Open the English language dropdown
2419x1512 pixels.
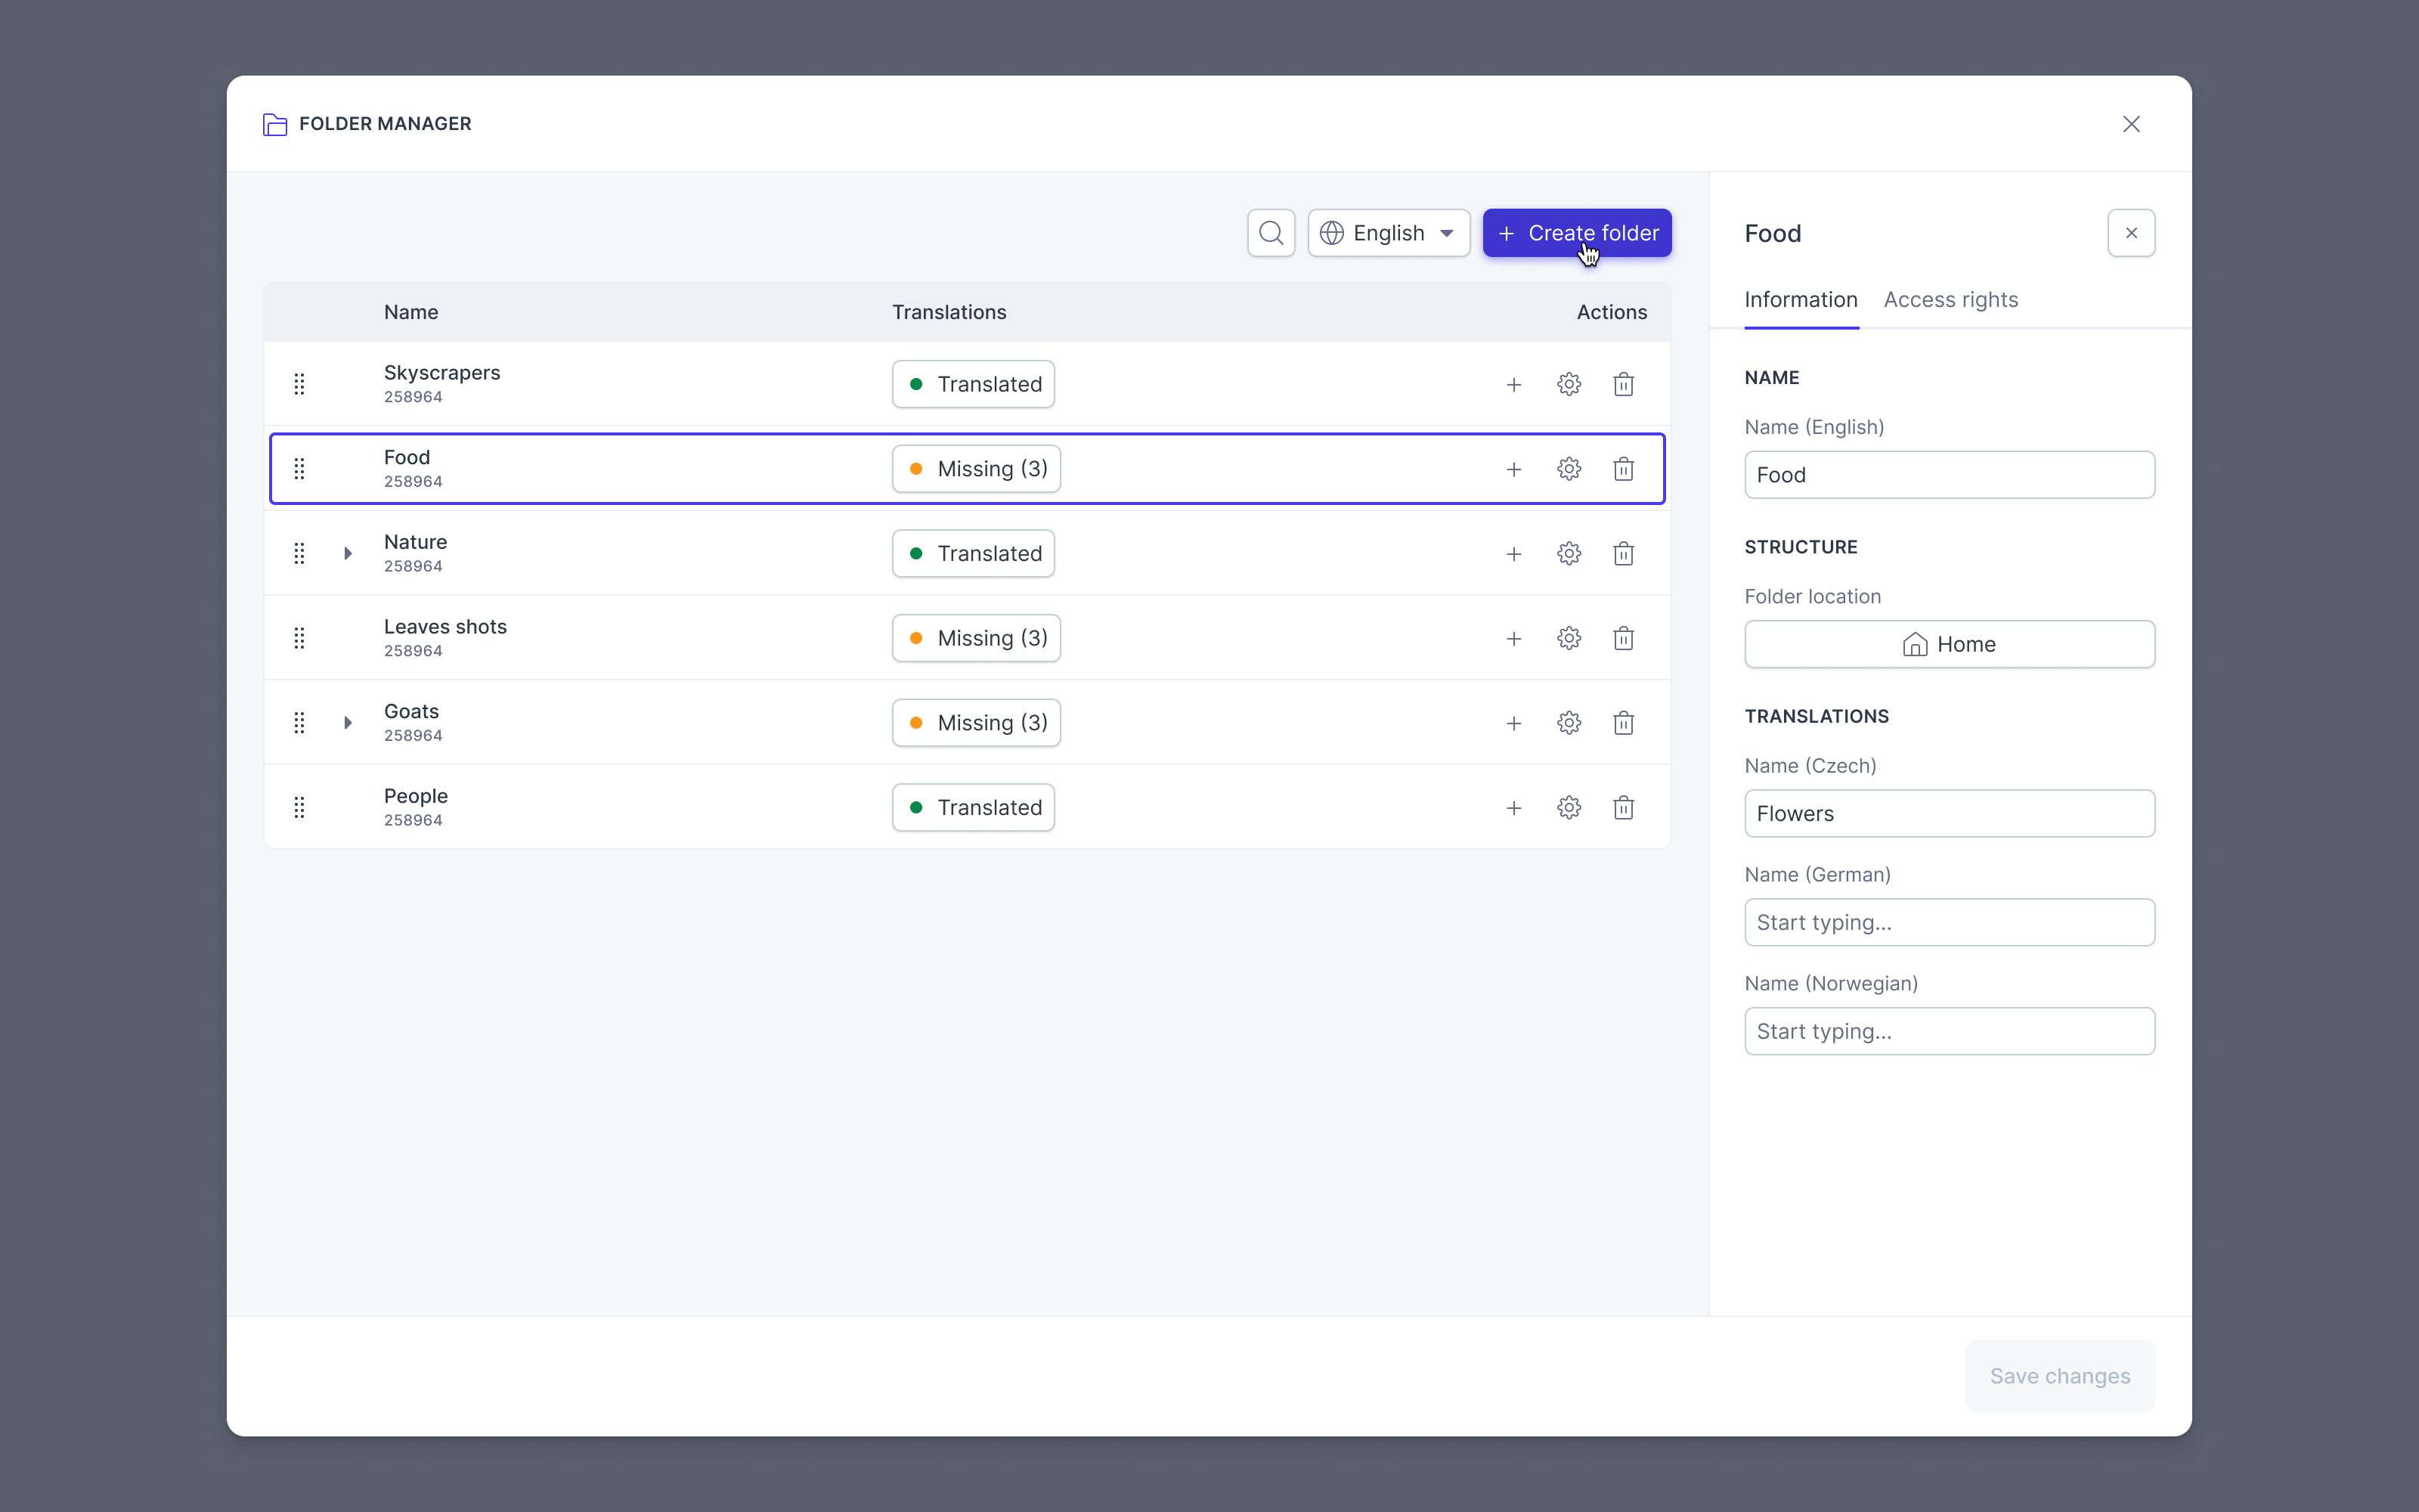tap(1389, 232)
